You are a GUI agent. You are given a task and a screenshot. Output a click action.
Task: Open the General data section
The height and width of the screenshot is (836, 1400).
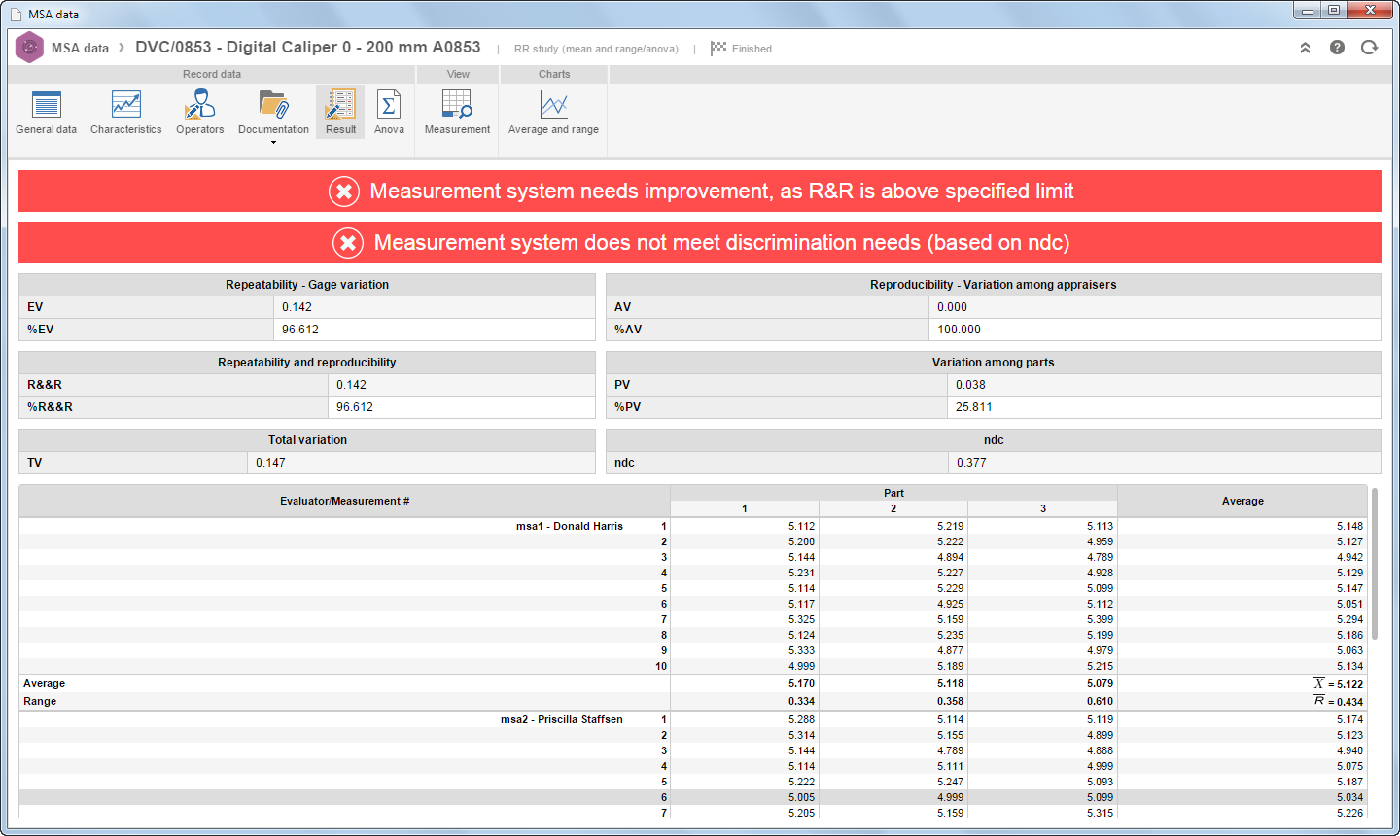pyautogui.click(x=46, y=112)
